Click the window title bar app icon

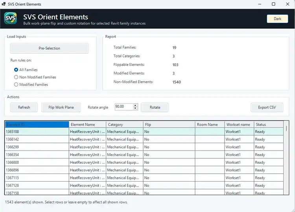pyautogui.click(x=4, y=4)
